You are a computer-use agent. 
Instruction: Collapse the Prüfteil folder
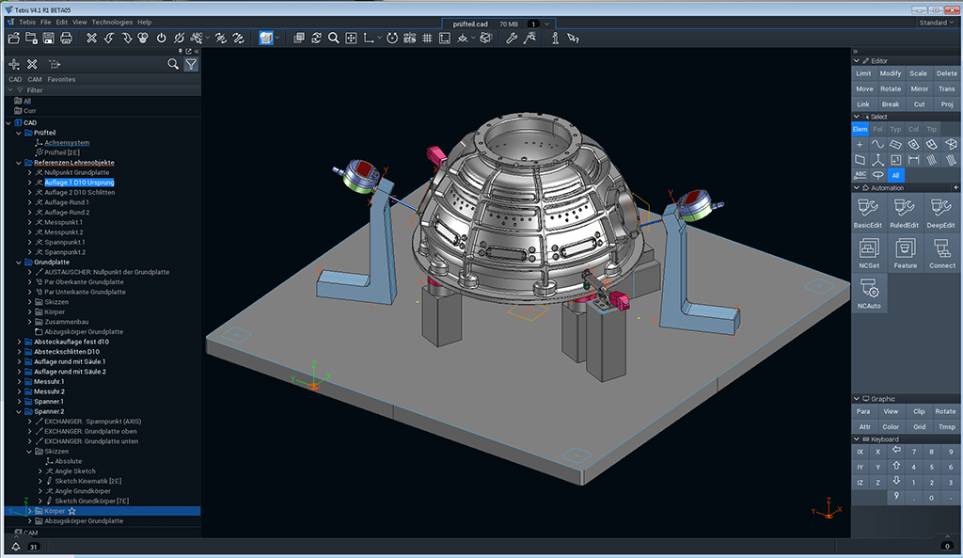point(19,133)
